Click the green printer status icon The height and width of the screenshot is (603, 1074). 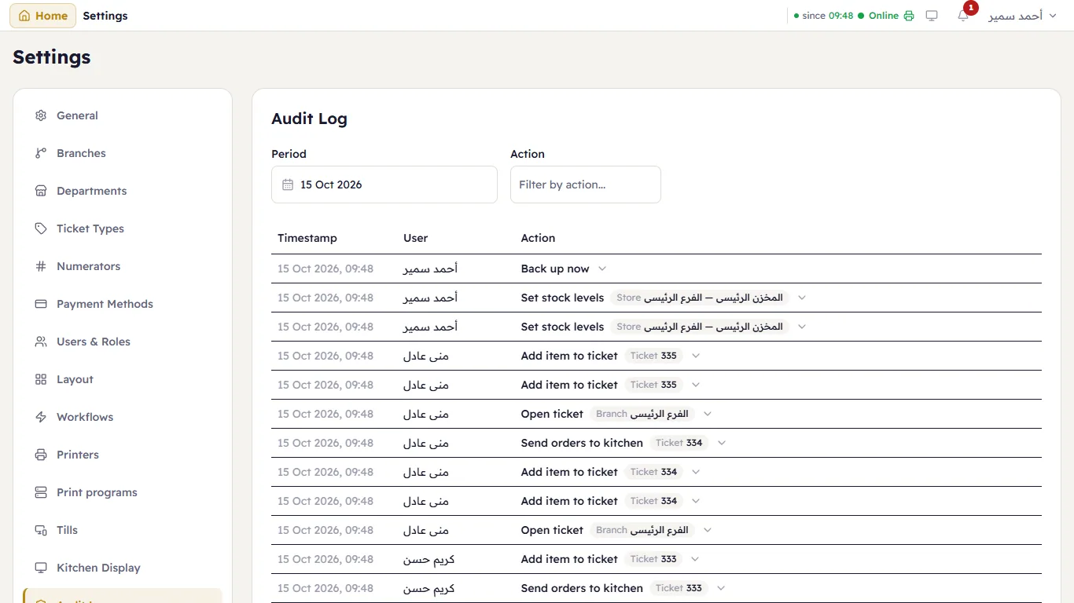(909, 16)
